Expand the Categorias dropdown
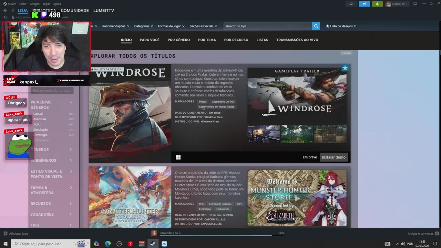Screen dimensions: 441x248 (143, 26)
